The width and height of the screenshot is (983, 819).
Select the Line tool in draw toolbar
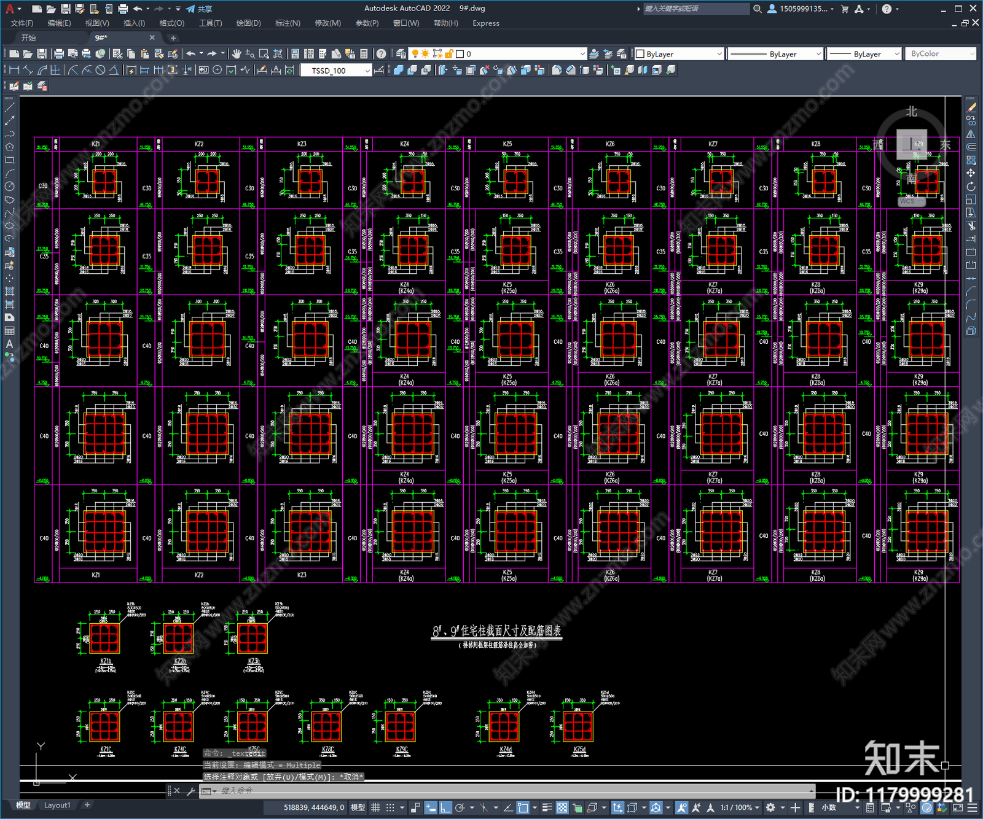coord(9,107)
